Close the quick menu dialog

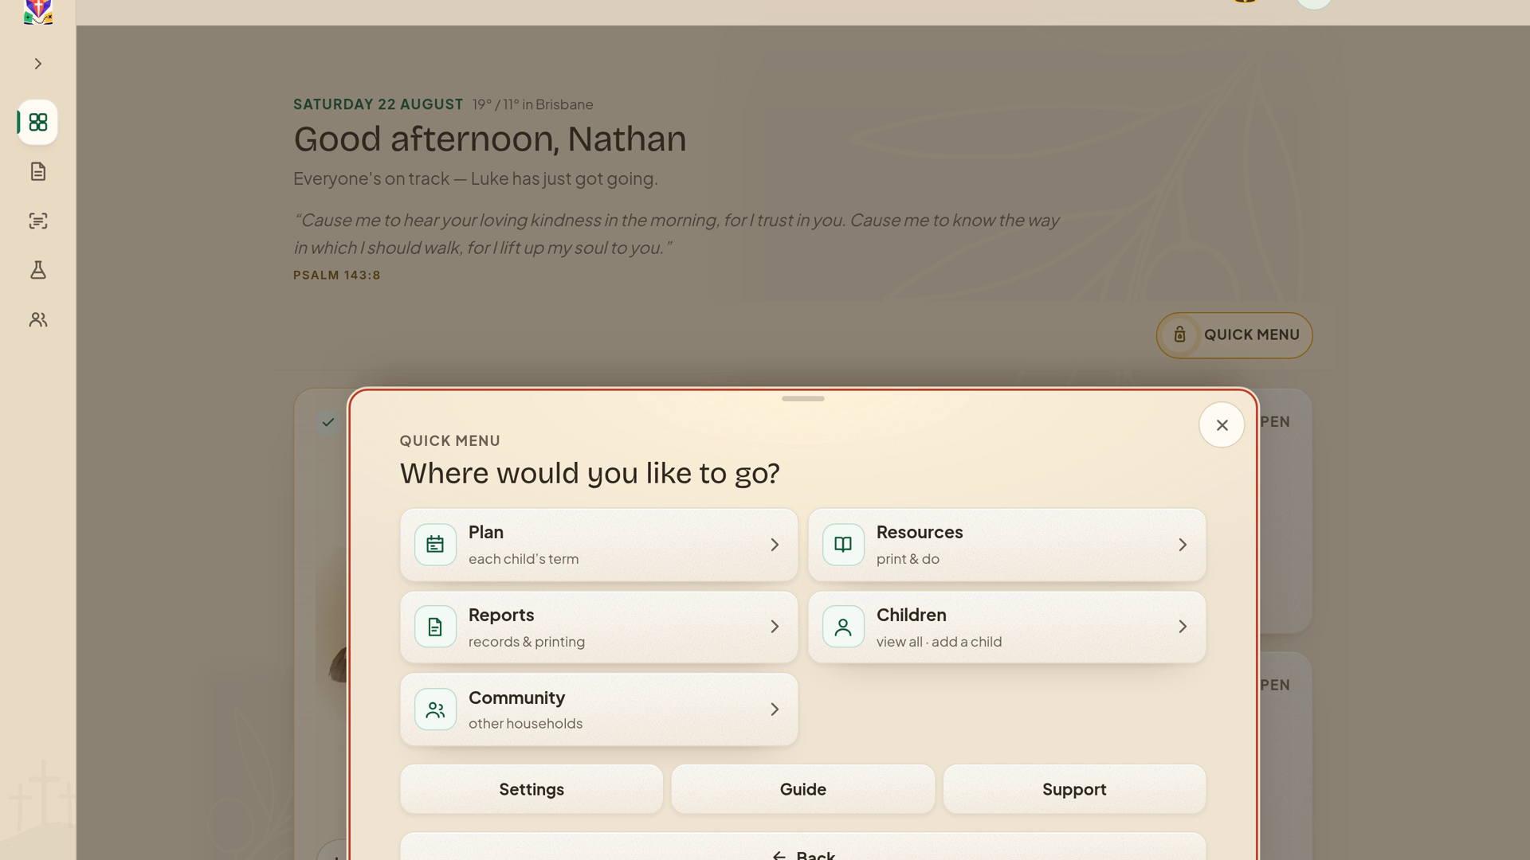(x=1222, y=425)
